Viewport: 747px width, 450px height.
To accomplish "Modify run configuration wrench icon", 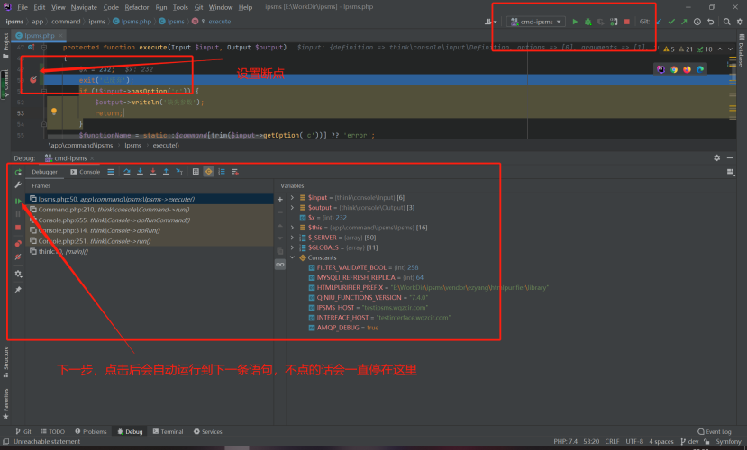I will (x=18, y=185).
